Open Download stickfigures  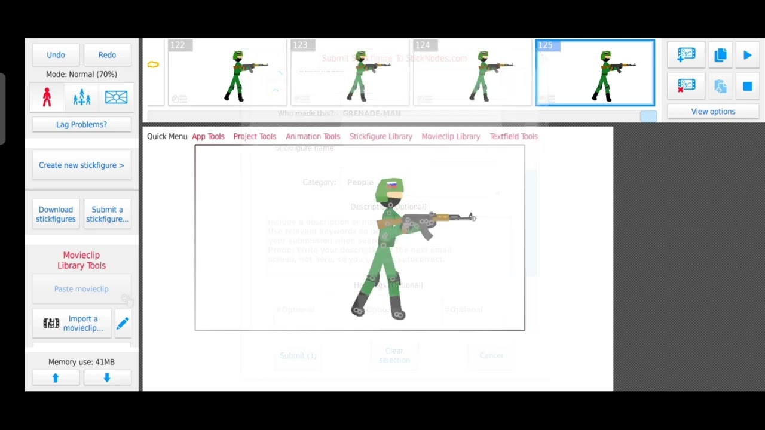click(x=56, y=214)
